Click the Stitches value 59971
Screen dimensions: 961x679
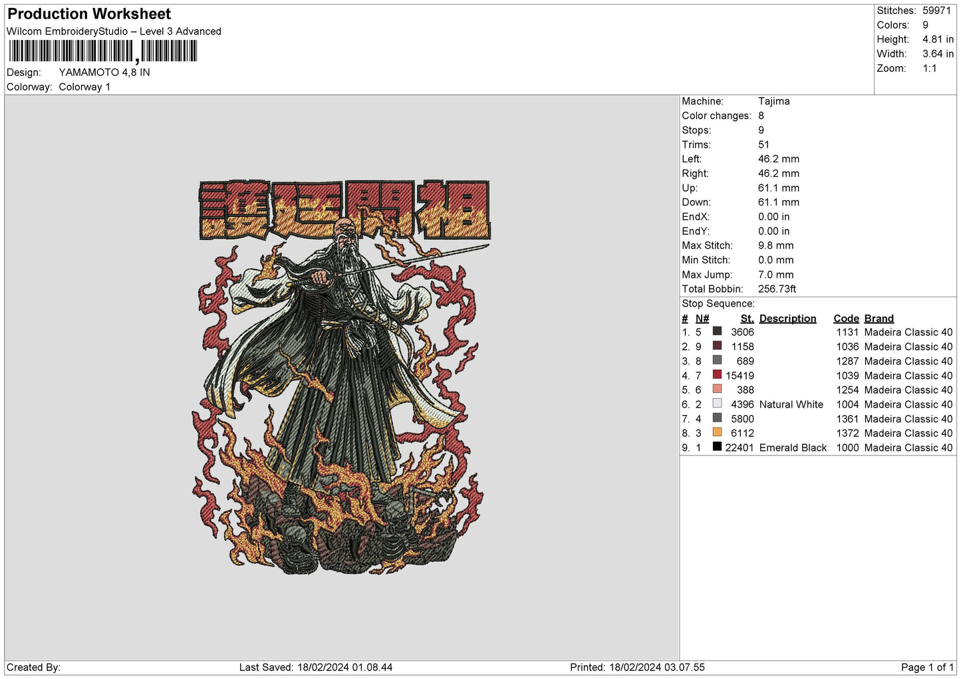(x=936, y=11)
